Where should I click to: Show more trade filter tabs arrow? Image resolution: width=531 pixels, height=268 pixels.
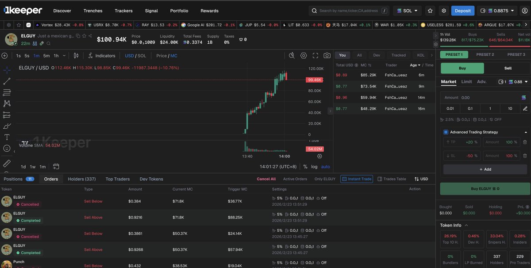[432, 55]
